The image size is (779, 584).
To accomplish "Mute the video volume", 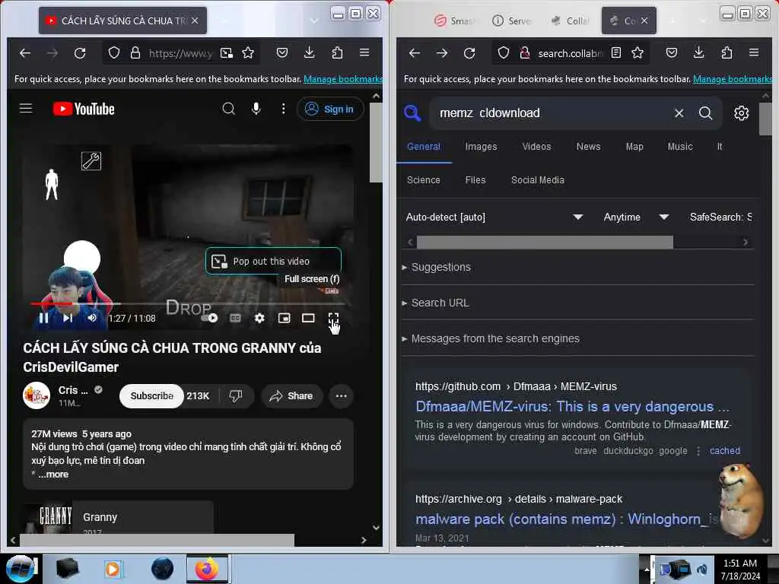I will click(x=92, y=318).
